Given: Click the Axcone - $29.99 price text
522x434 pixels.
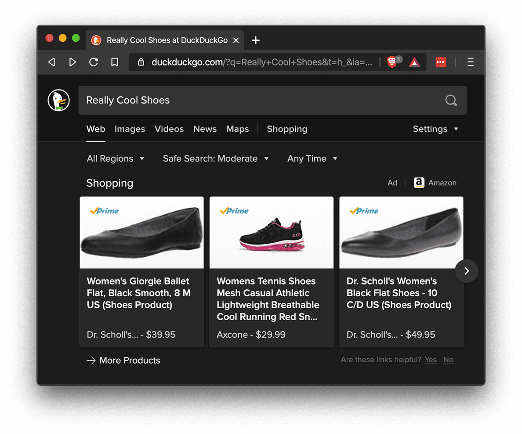Looking at the screenshot, I should pyautogui.click(x=251, y=335).
